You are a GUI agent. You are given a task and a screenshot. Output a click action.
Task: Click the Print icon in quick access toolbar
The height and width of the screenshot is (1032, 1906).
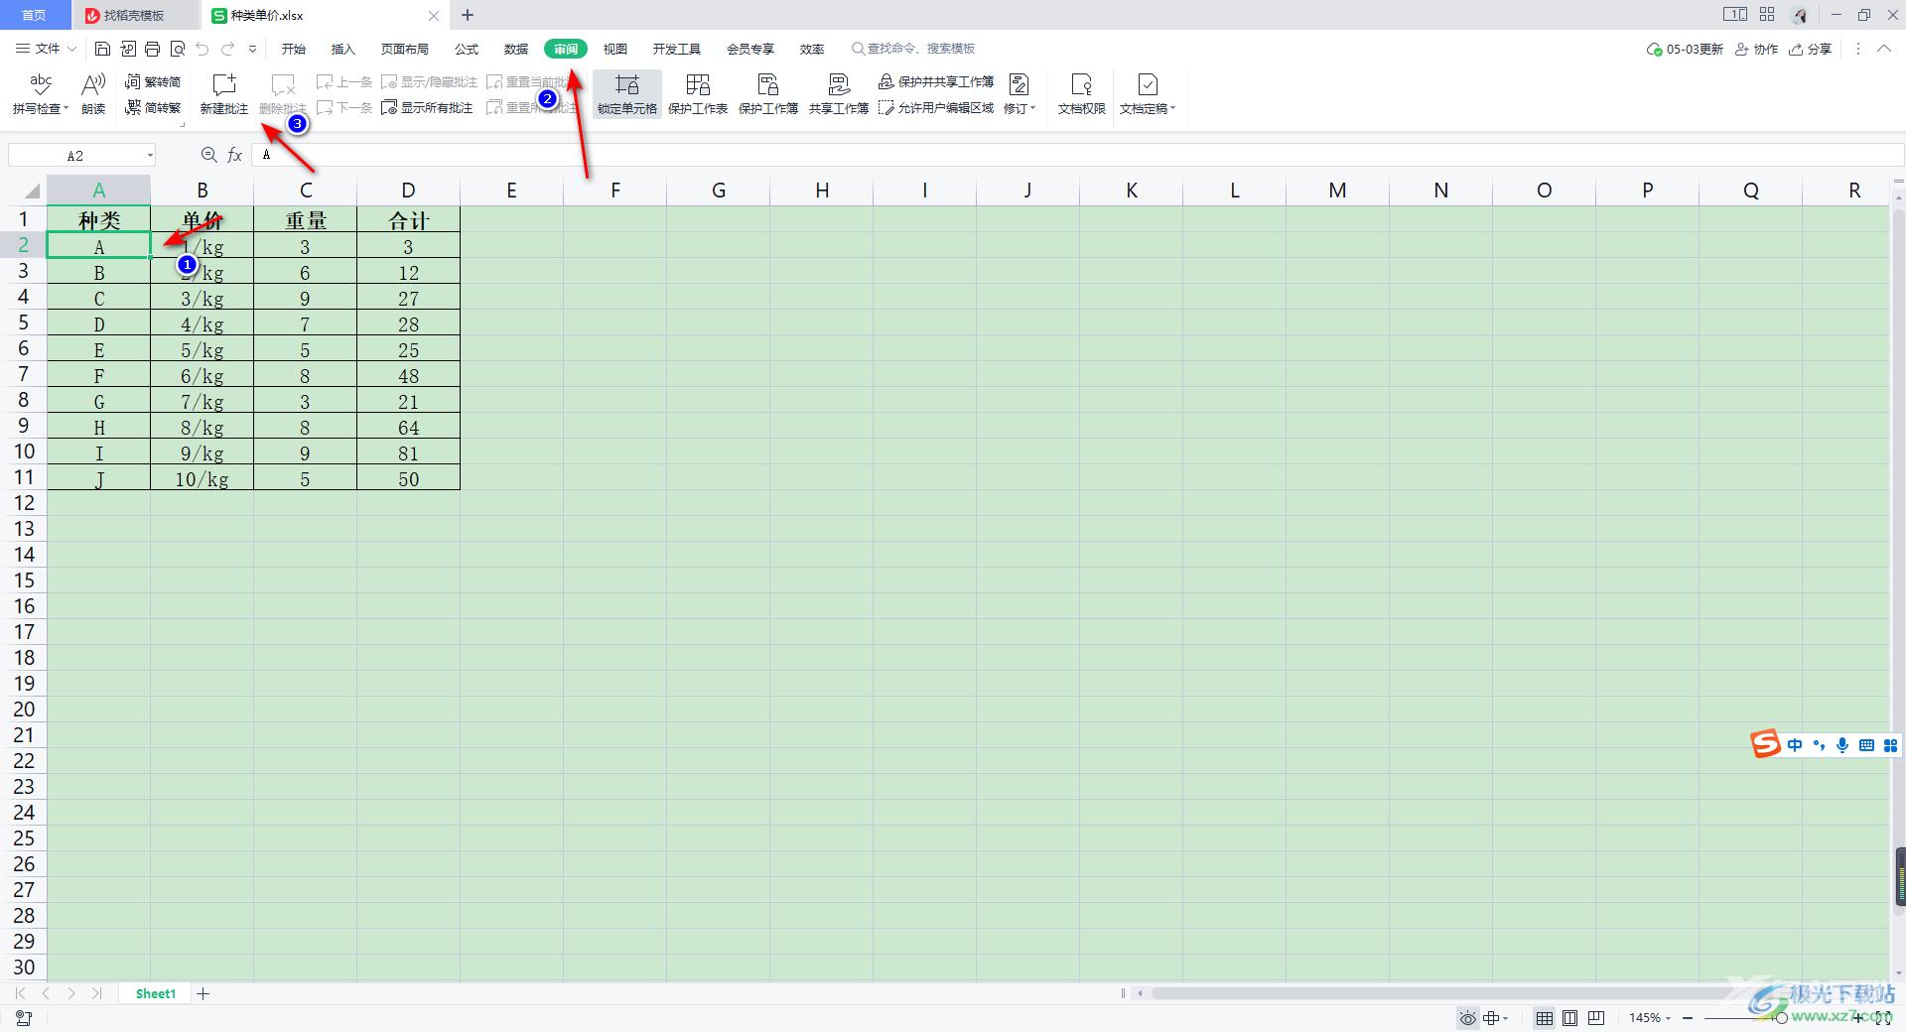tap(152, 49)
